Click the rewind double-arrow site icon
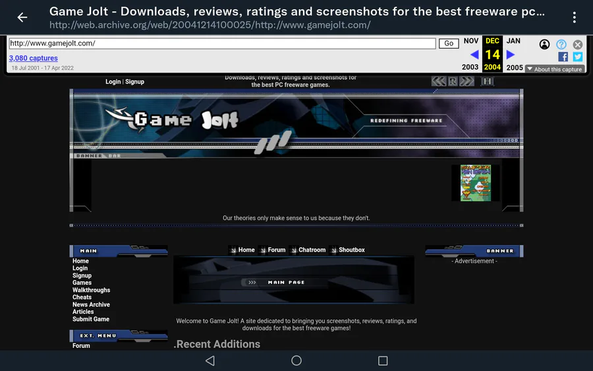This screenshot has height=371, width=593. coord(439,81)
